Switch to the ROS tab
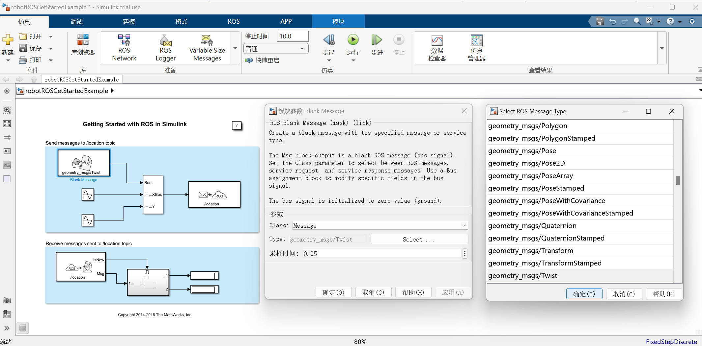This screenshot has width=702, height=346. (234, 21)
